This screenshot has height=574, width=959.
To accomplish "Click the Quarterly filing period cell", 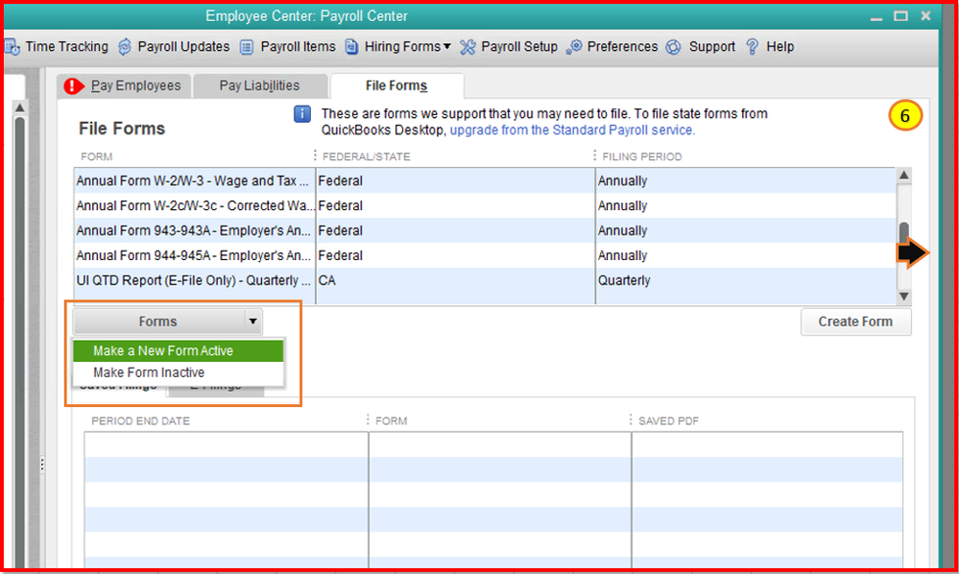I will pyautogui.click(x=746, y=280).
